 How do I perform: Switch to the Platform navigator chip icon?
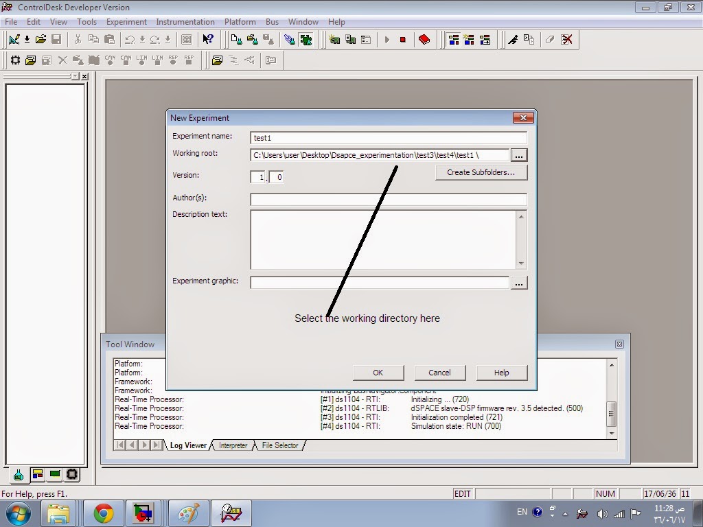(x=71, y=474)
